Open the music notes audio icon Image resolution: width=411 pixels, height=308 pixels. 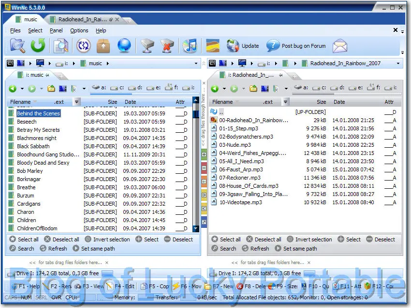(x=190, y=46)
